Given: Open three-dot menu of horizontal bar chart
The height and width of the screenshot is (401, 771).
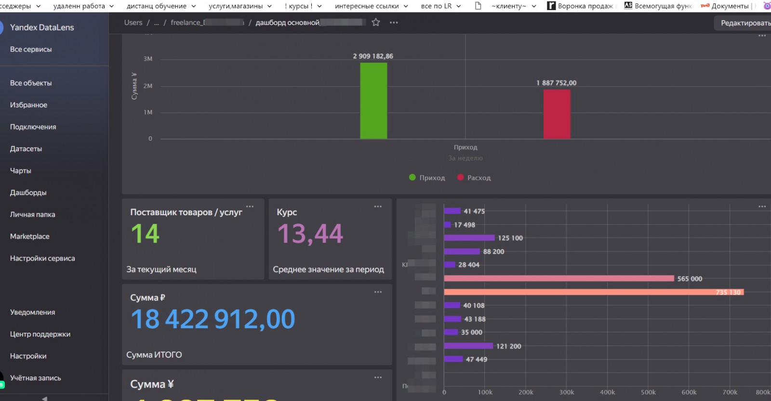Looking at the screenshot, I should tap(762, 207).
